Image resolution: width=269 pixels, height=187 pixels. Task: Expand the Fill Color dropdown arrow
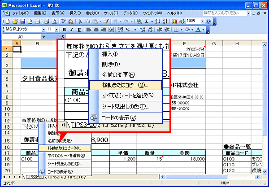(x=192, y=30)
